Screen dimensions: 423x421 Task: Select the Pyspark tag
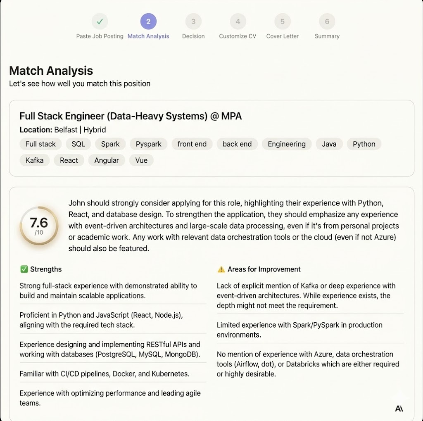click(148, 144)
